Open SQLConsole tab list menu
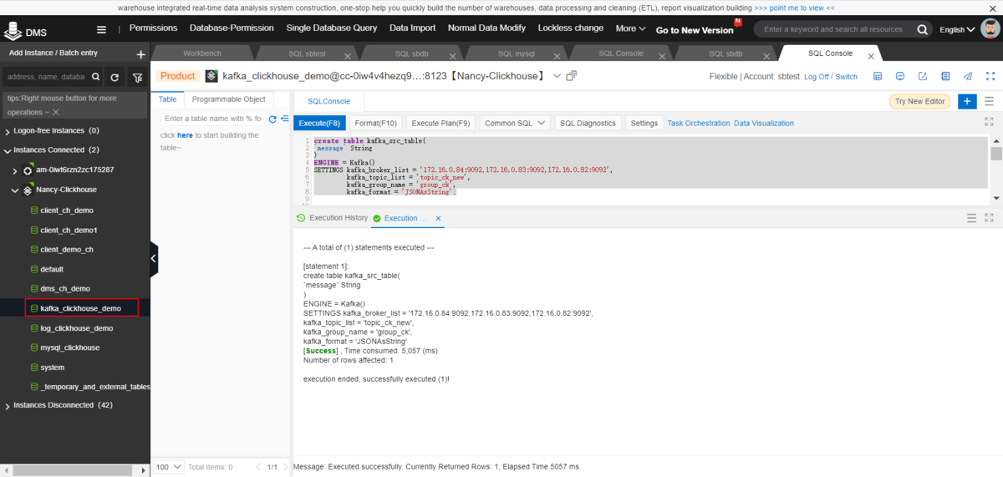Screen dimensions: 1003x477 989,101
